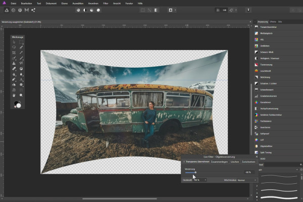Open the Filter menu
303x202 pixels.
point(106,4)
